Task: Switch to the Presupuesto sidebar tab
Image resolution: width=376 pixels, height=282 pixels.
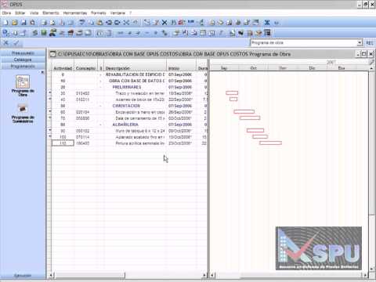Action: click(x=23, y=53)
